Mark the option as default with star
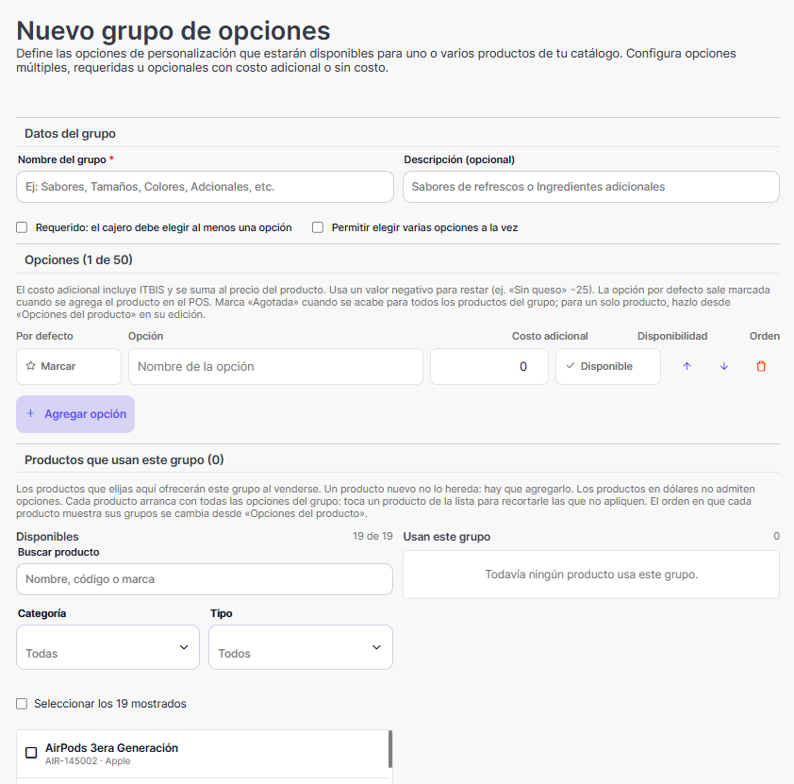Image resolution: width=794 pixels, height=784 pixels. [x=69, y=366]
